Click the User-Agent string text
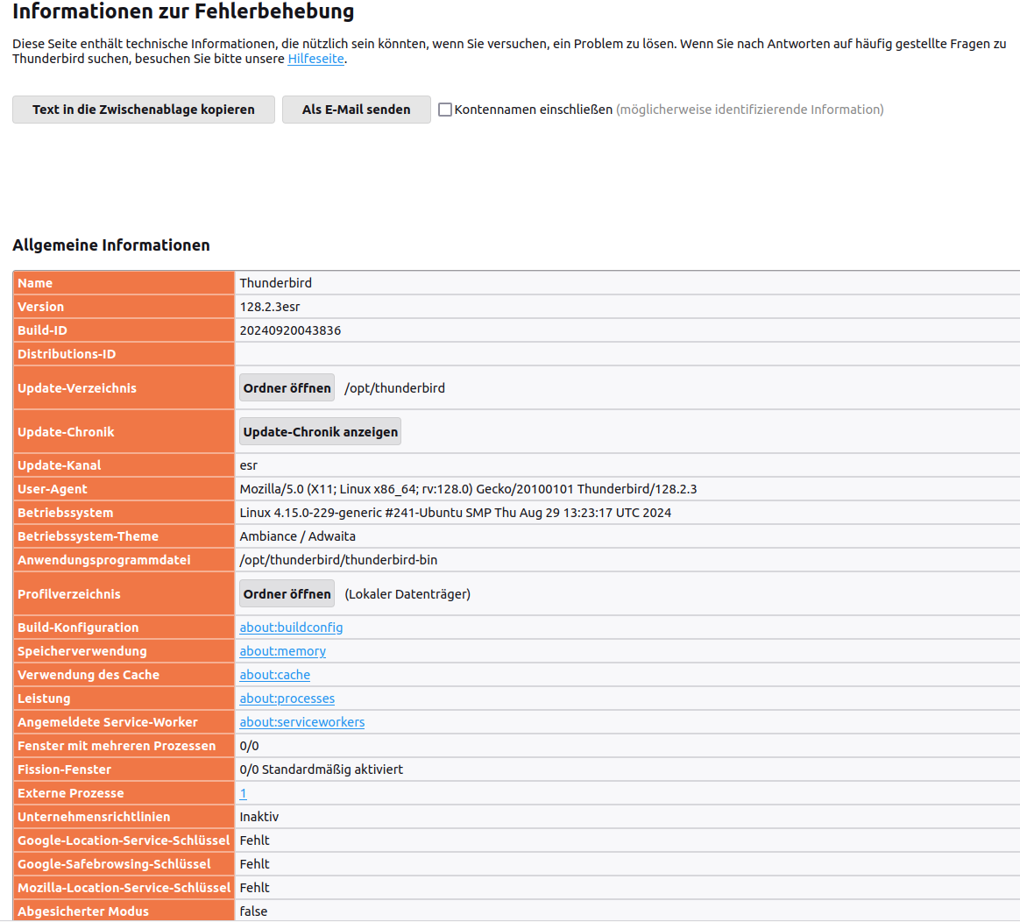The height and width of the screenshot is (922, 1020). click(468, 489)
